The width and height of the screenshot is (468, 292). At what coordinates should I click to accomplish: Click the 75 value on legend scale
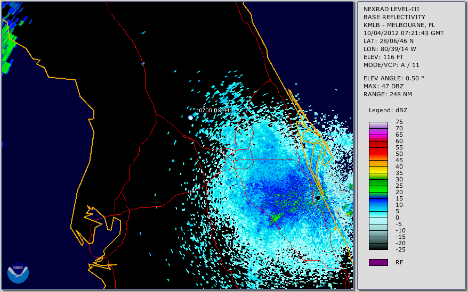[399, 122]
